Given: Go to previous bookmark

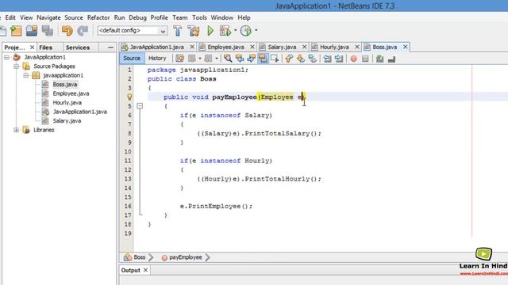Looking at the screenshot, I should 289,59.
